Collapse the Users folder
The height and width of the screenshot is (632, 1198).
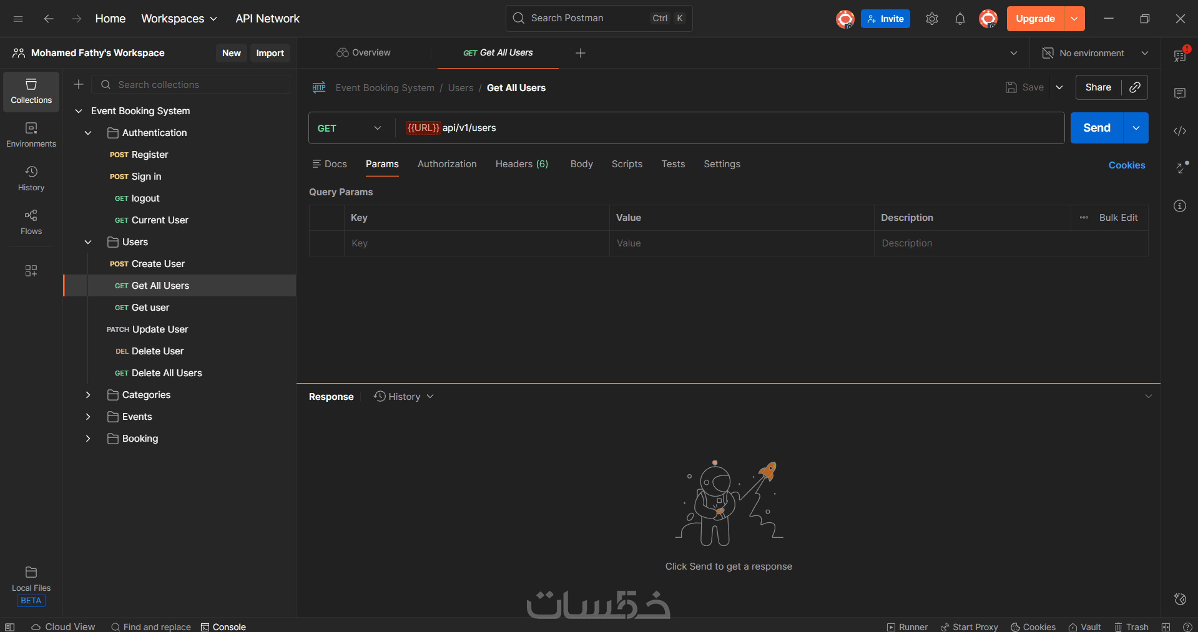tap(88, 242)
